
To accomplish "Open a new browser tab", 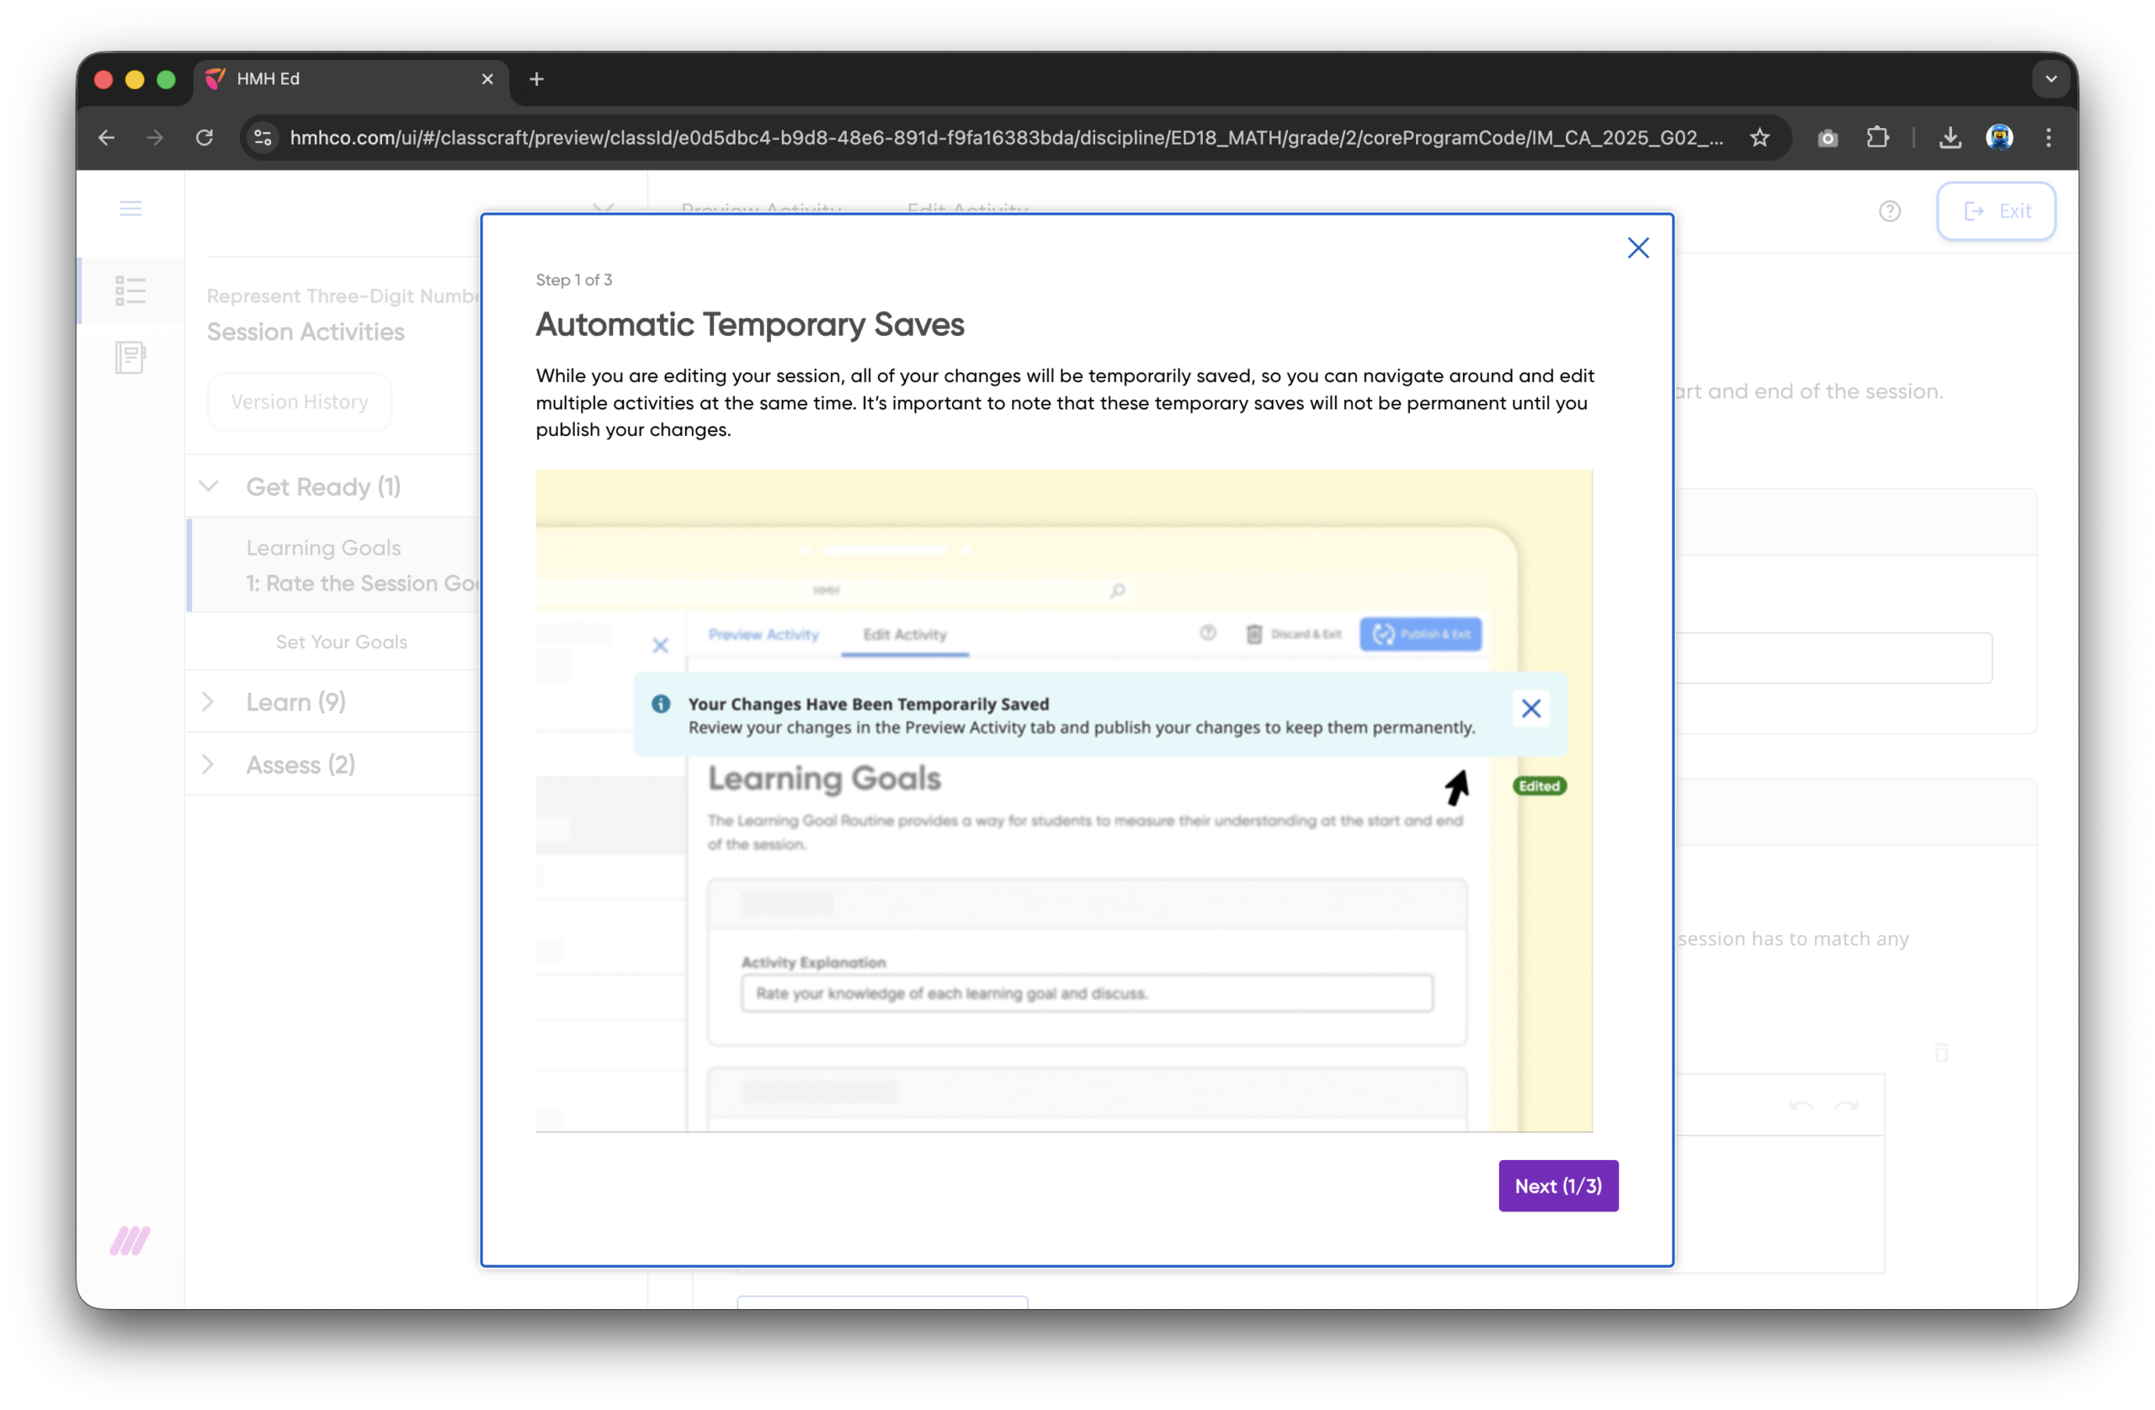I will click(537, 80).
